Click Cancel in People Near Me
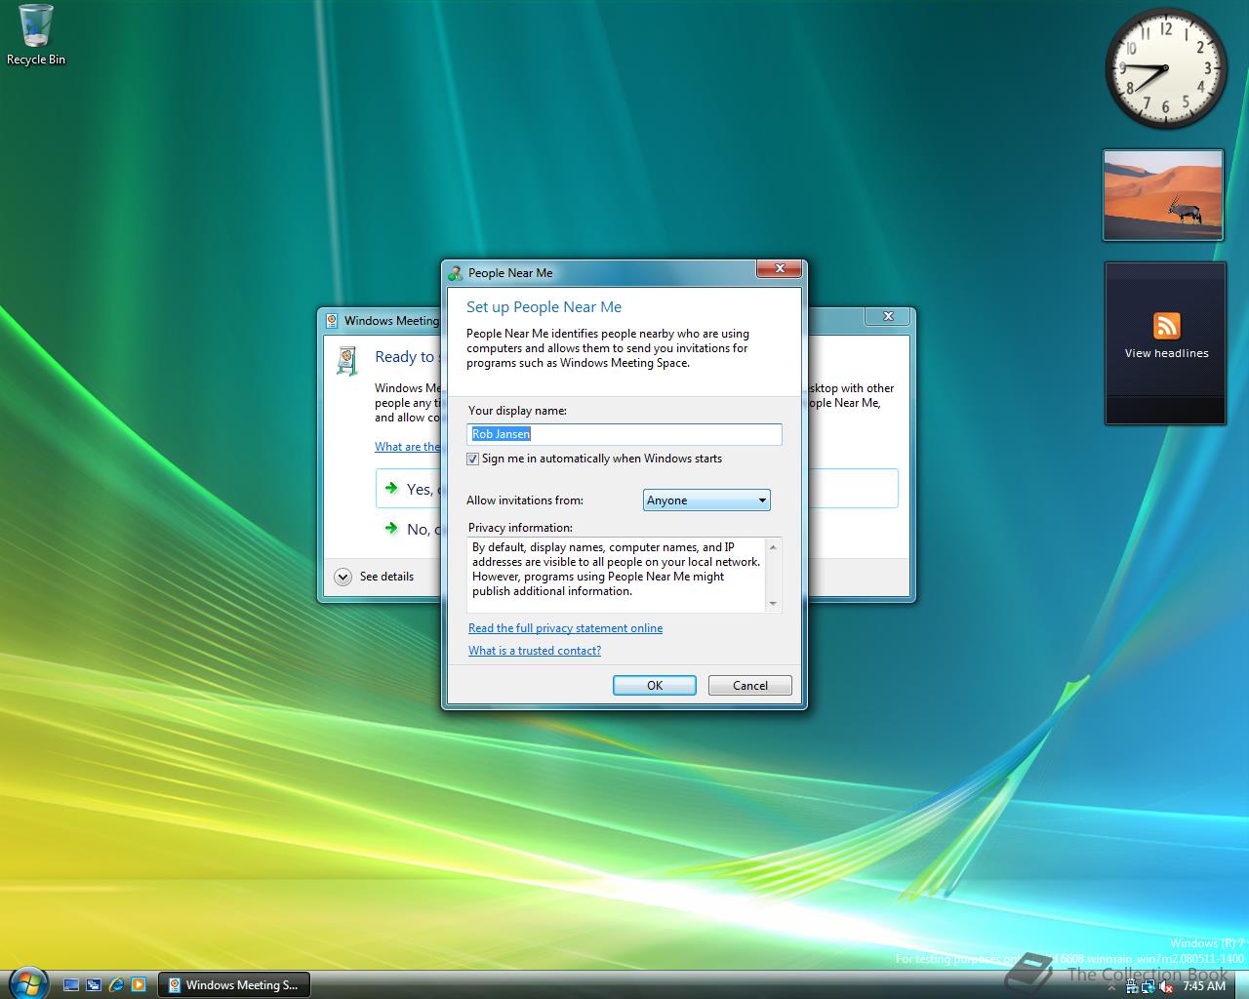1249x999 pixels. (750, 686)
